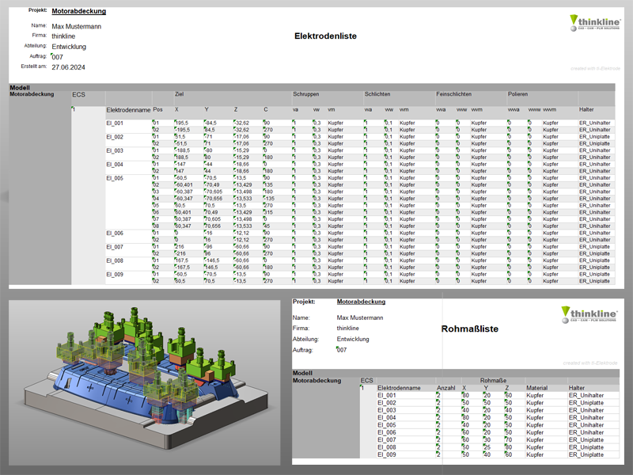Select the Ziel column group header

(181, 94)
